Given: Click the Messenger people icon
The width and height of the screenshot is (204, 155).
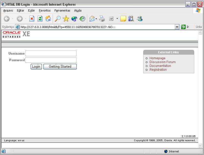Looking at the screenshot, I should pyautogui.click(x=140, y=19).
